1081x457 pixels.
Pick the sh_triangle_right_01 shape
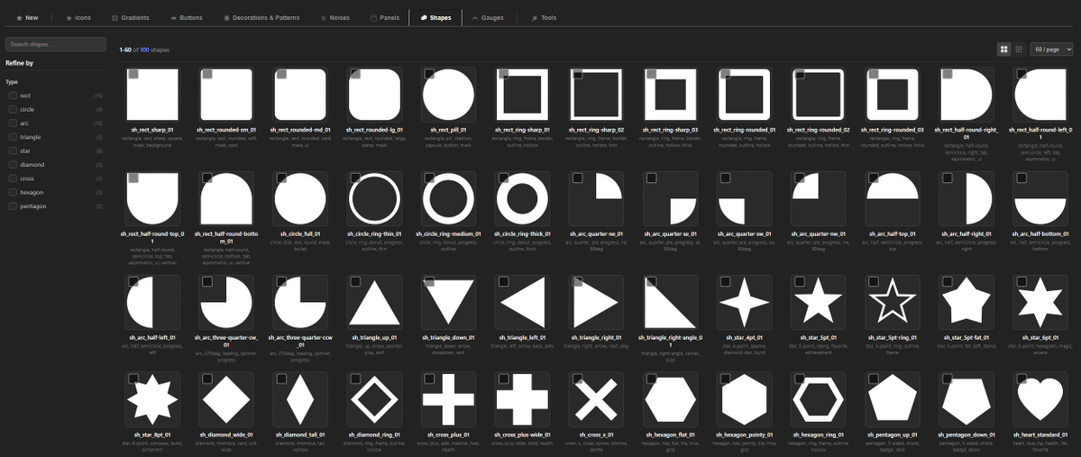596,302
